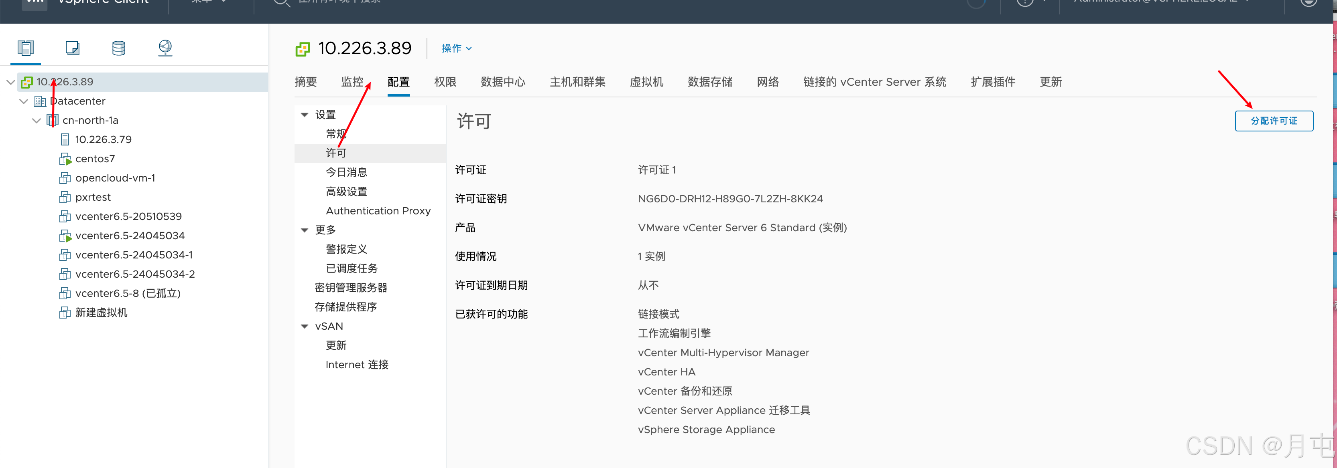
Task: Select the pxrtest virtual machine
Action: [x=93, y=198]
